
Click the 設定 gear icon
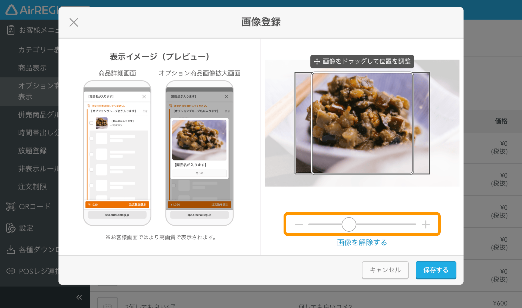[x=11, y=228]
